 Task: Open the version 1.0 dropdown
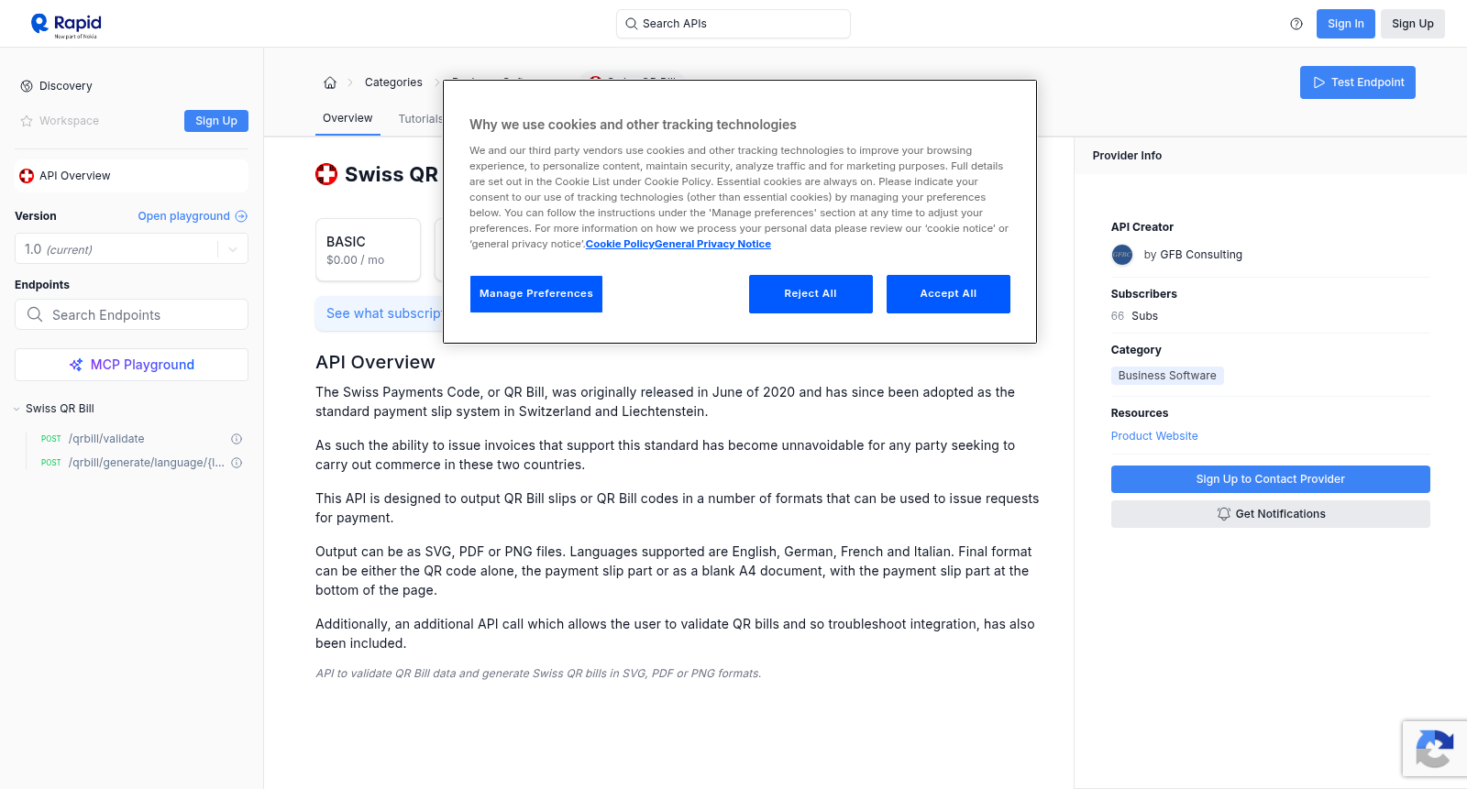[x=131, y=249]
